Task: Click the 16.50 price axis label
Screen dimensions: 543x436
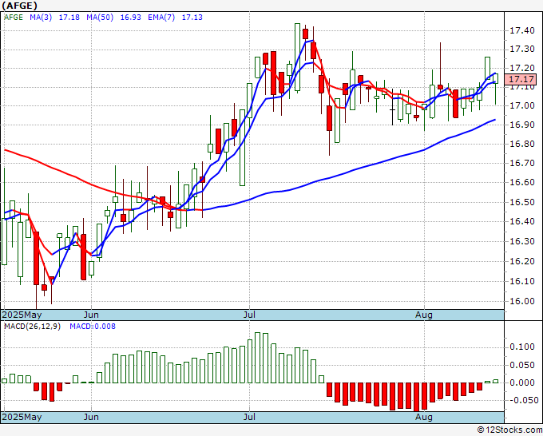Action: [522, 202]
